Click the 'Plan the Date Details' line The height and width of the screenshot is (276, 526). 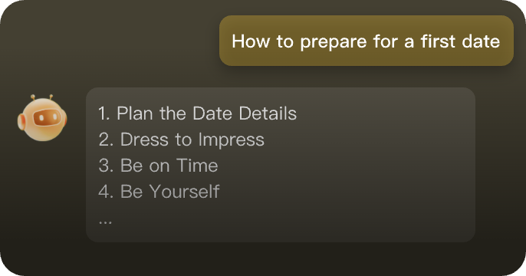[198, 113]
